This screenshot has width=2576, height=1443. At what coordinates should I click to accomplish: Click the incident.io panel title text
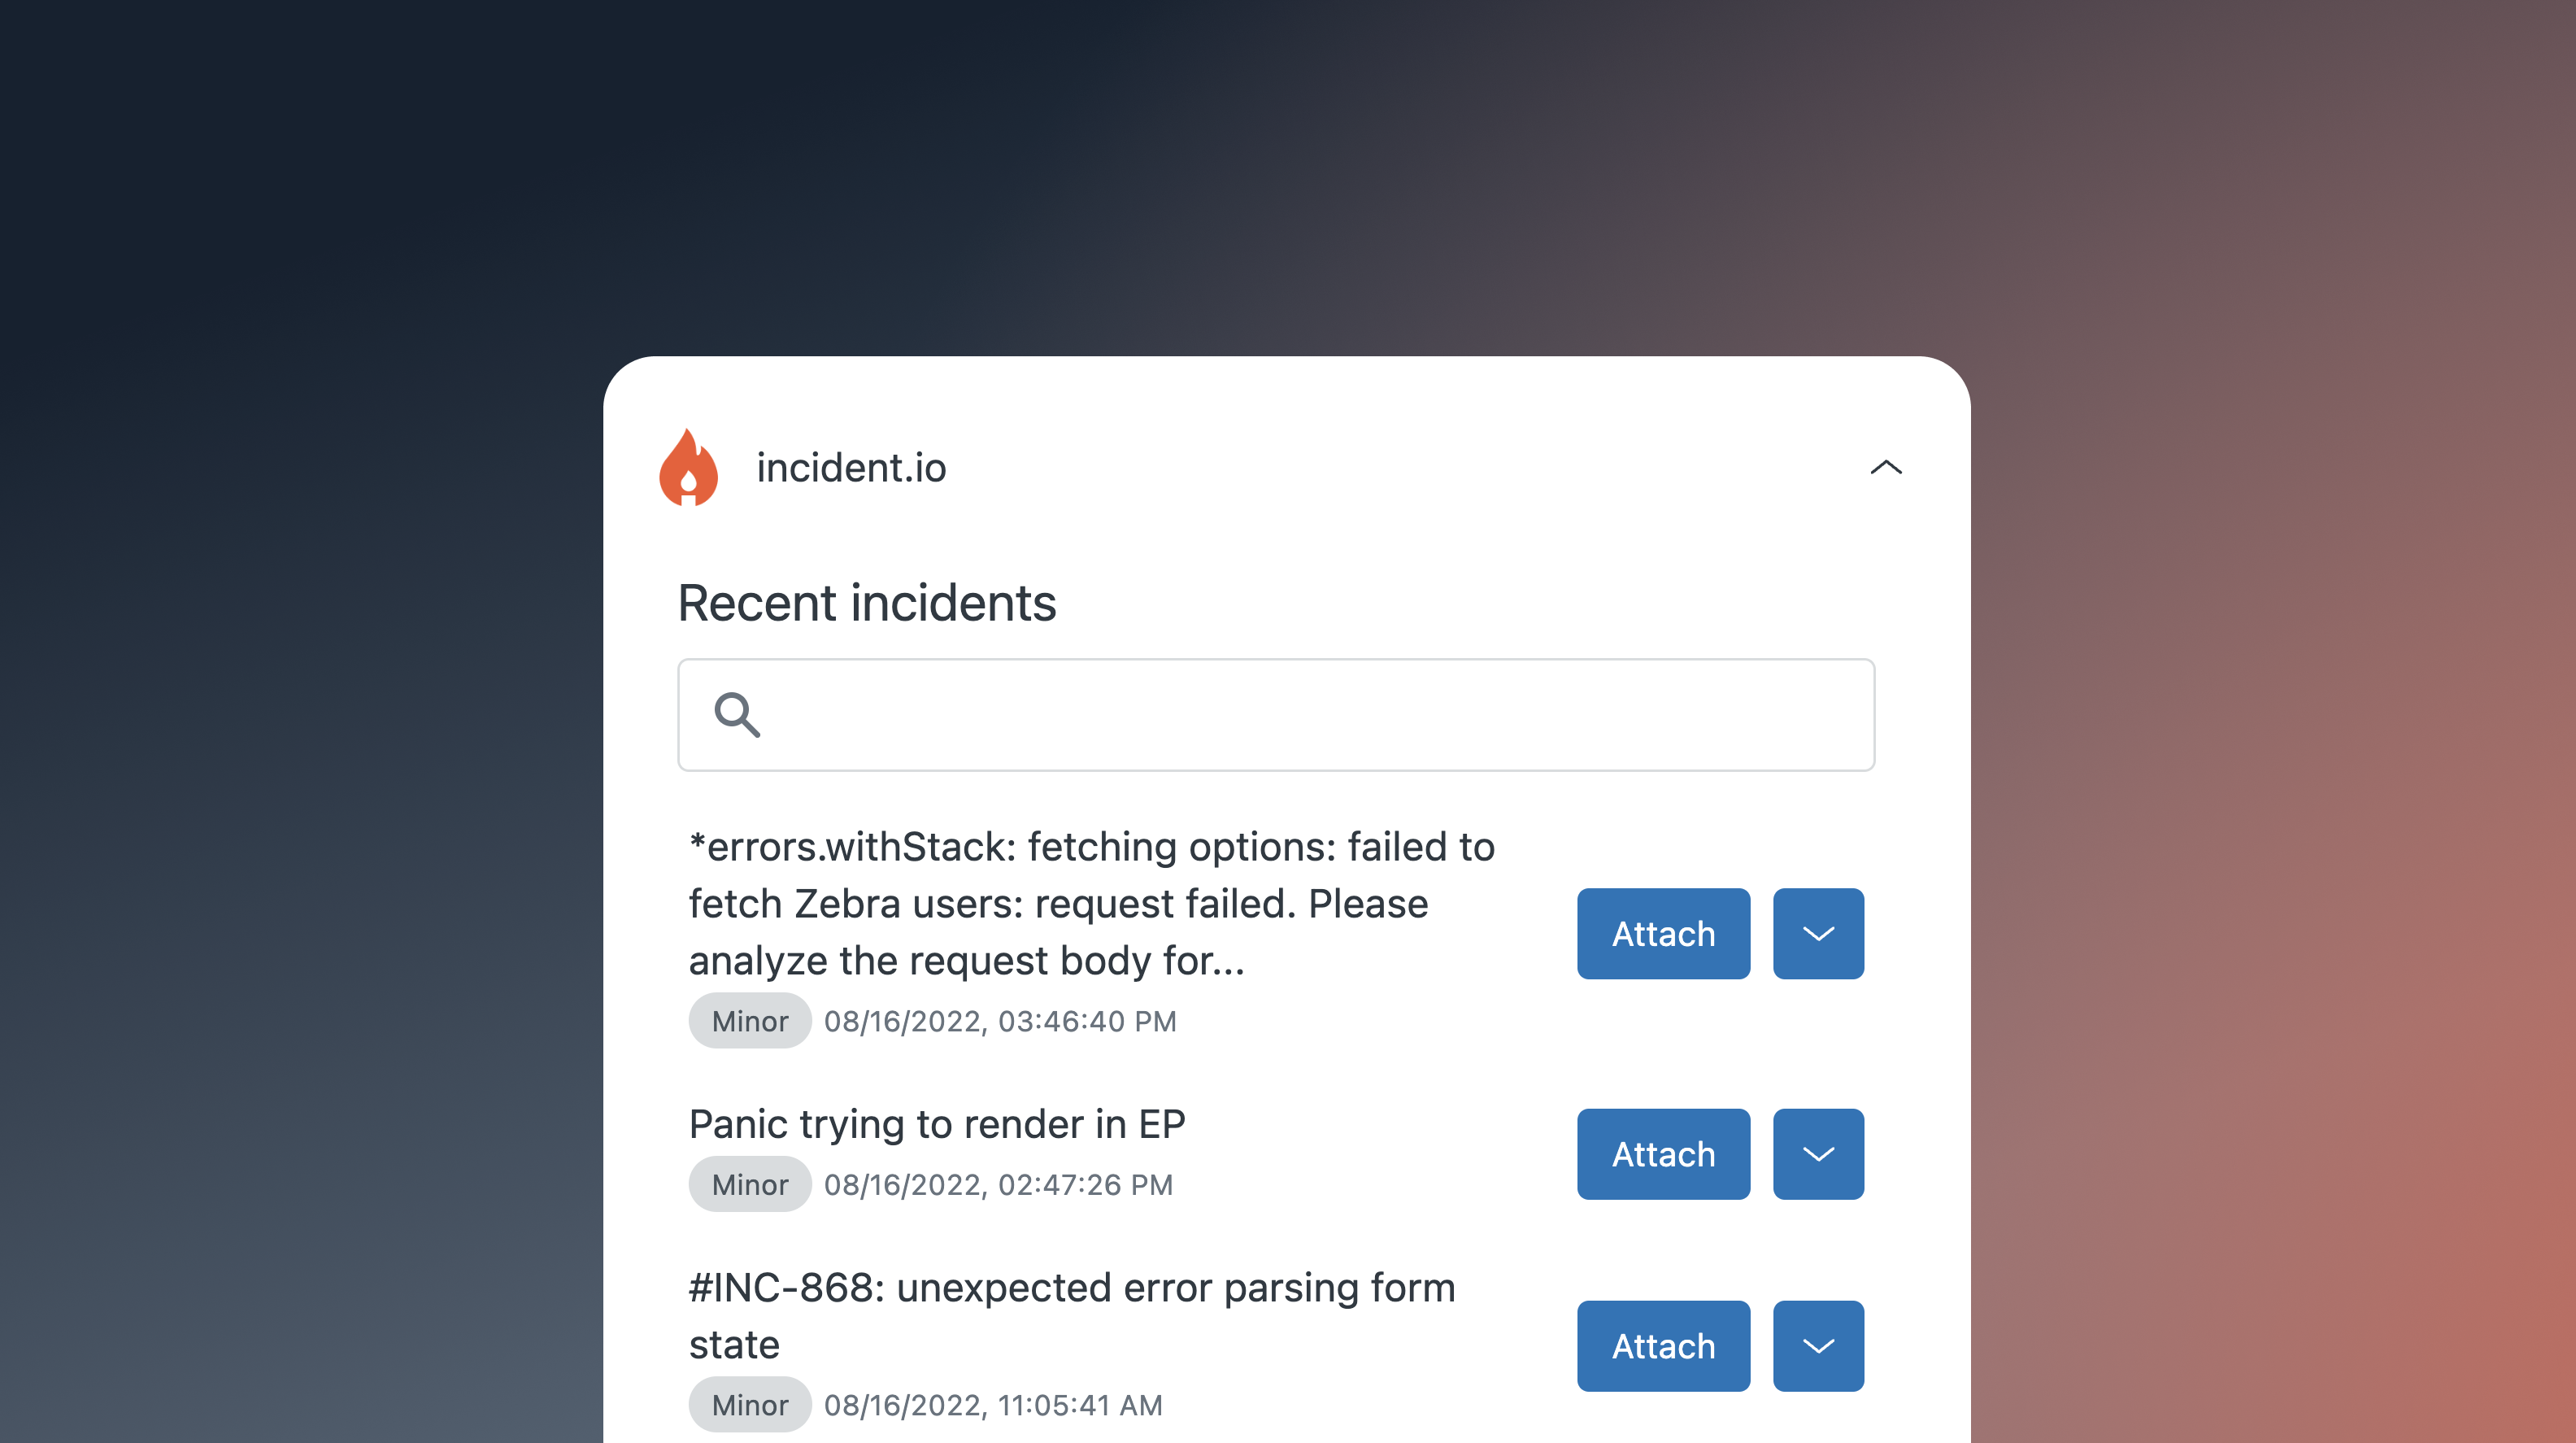[x=851, y=468]
